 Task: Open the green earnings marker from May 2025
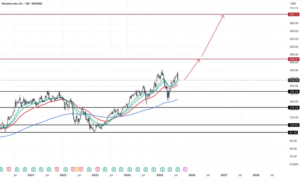coord(170,169)
